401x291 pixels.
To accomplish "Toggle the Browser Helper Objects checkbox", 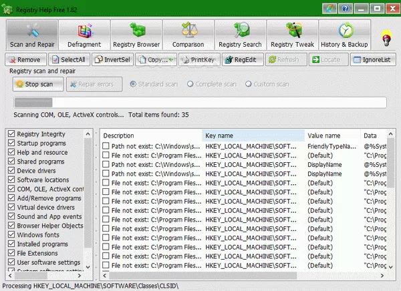I will (x=11, y=226).
